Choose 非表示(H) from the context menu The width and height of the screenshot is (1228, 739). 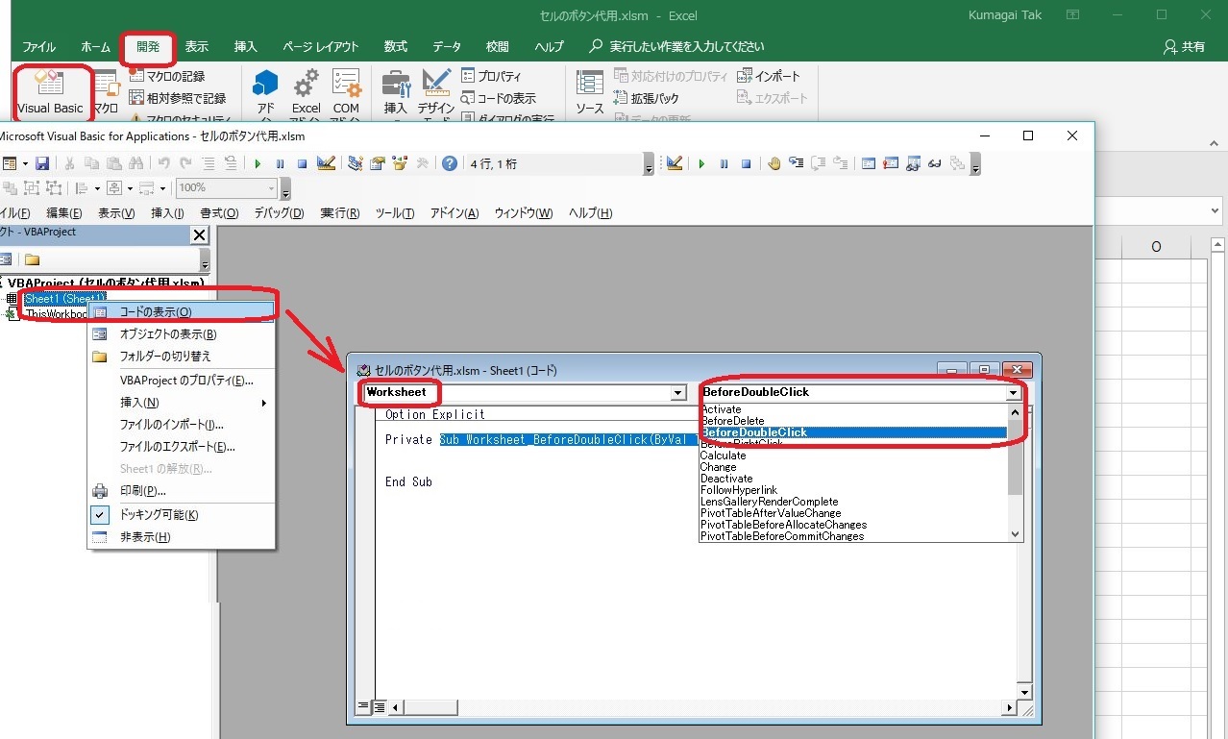click(x=182, y=537)
